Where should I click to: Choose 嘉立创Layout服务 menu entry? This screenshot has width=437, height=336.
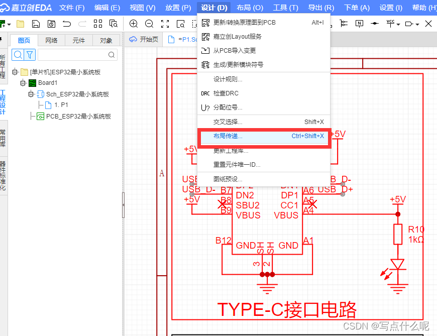click(264, 37)
